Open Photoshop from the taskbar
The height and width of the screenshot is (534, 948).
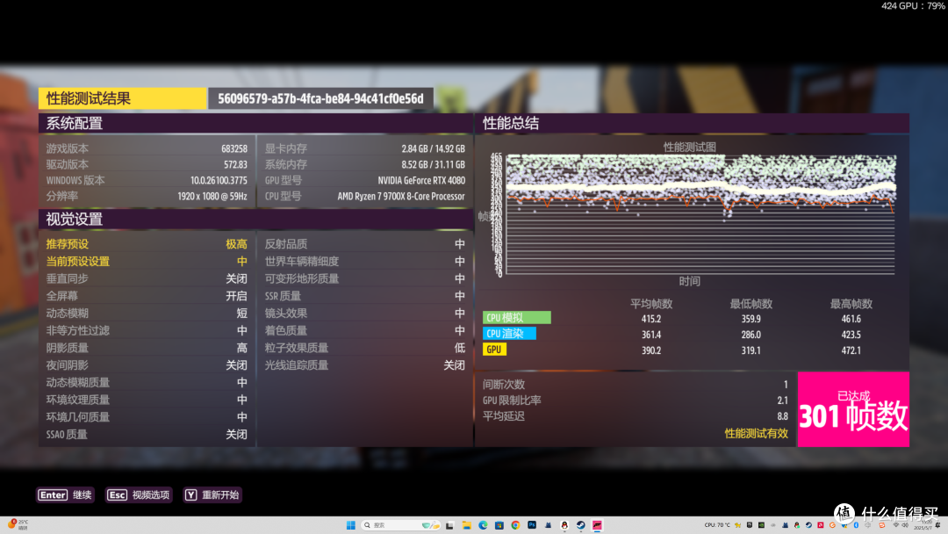[531, 525]
